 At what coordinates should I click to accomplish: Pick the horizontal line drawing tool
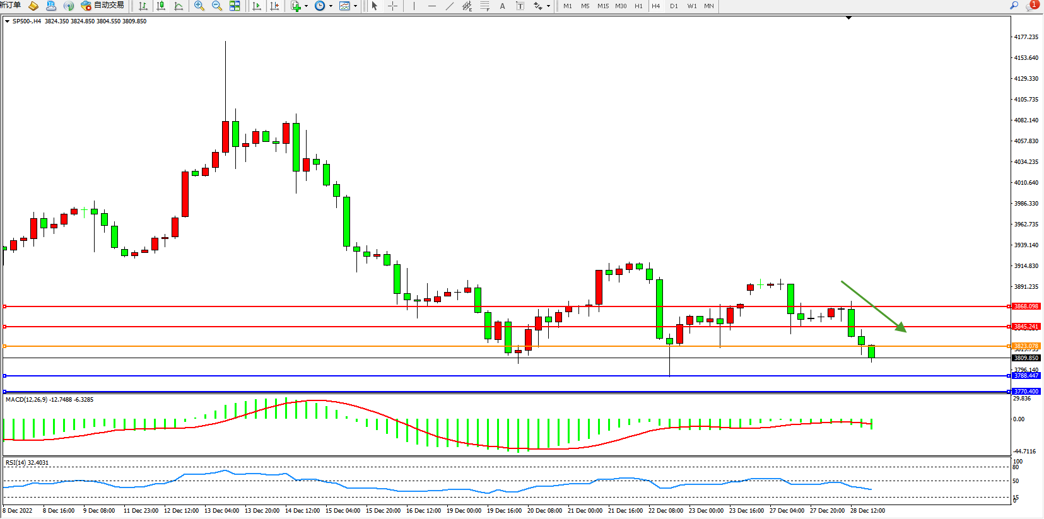pos(431,6)
